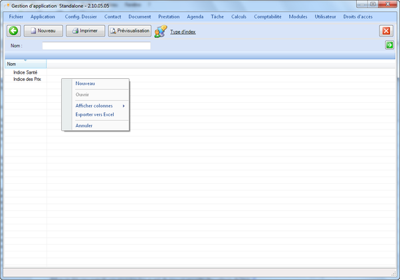Choose Nouveau in the context menu
400x280 pixels.
pos(85,84)
